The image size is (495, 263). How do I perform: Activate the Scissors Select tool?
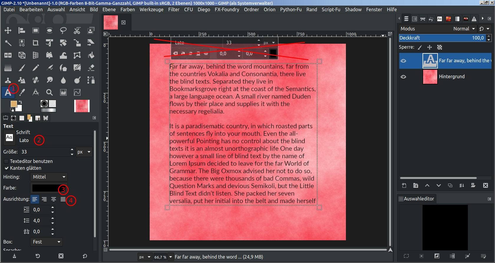pos(77,30)
